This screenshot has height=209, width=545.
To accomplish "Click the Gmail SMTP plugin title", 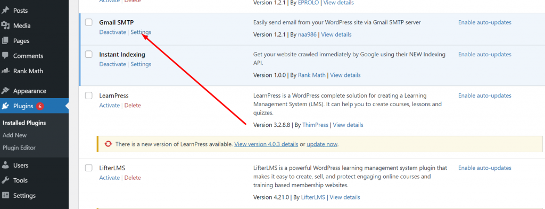I will pyautogui.click(x=117, y=22).
